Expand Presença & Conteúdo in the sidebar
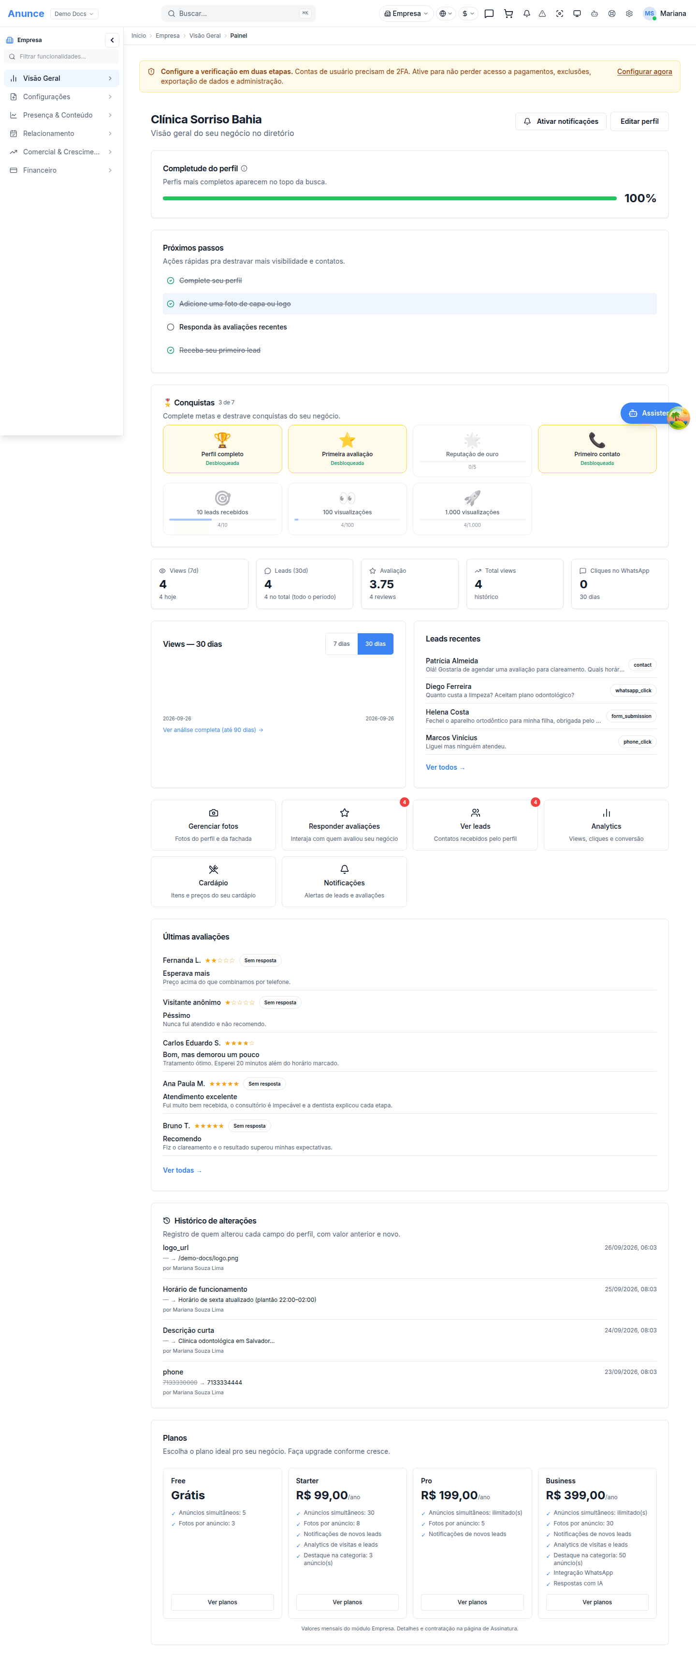 61,116
